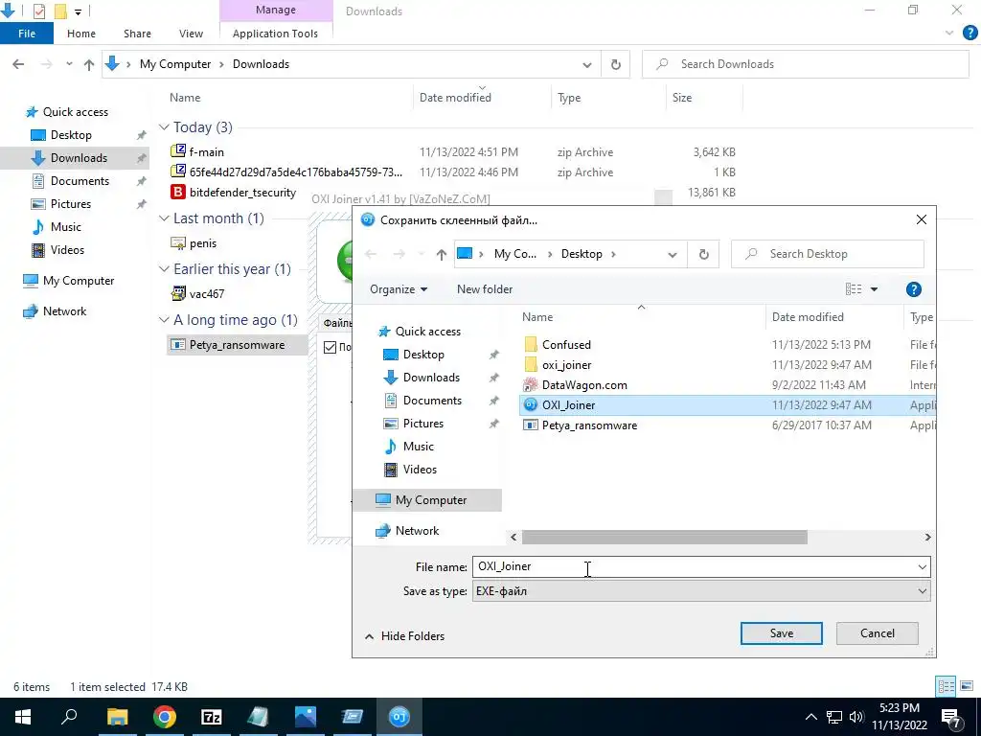The width and height of the screenshot is (981, 736).
Task: Select Documents in Explorer Quick access
Action: click(x=80, y=181)
